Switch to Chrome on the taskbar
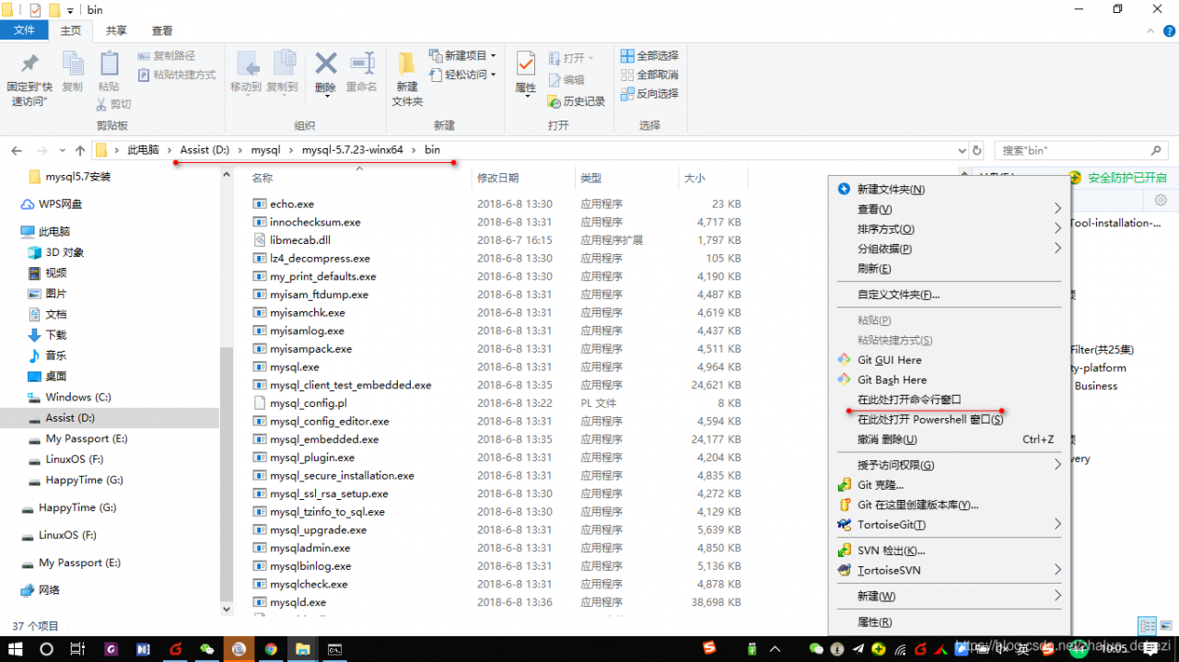The image size is (1179, 662). pyautogui.click(x=271, y=649)
